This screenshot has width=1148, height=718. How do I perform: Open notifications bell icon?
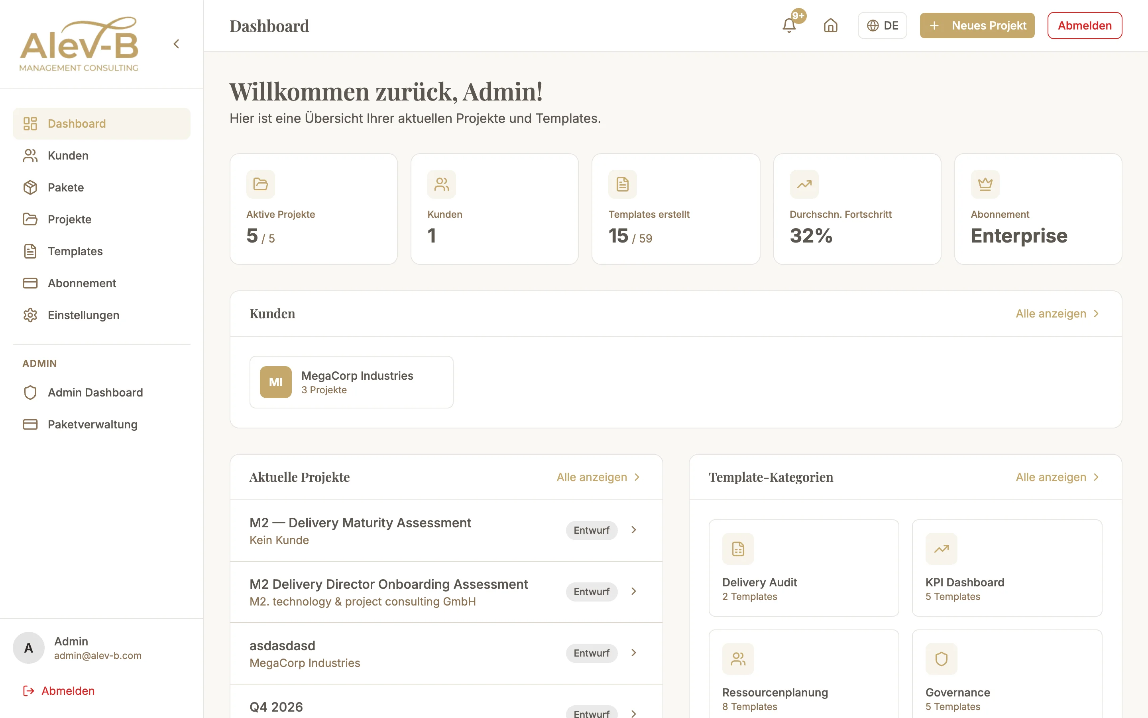pos(789,26)
